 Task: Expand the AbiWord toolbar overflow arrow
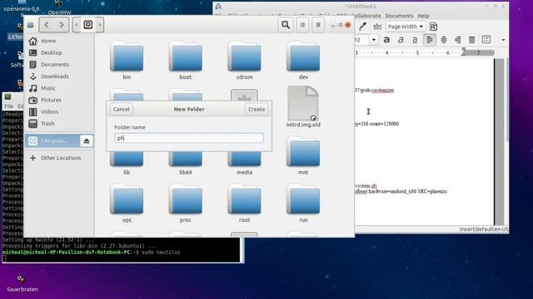coord(503,40)
